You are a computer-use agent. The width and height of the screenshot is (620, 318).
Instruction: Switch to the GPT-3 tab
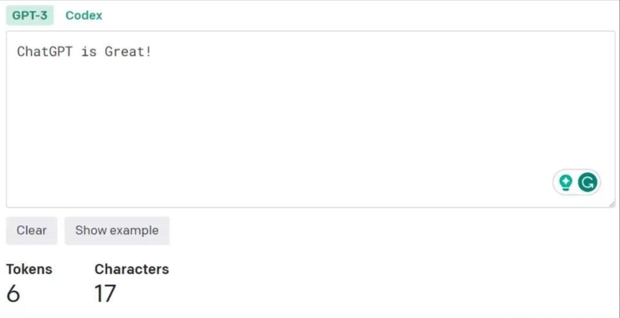(x=30, y=15)
